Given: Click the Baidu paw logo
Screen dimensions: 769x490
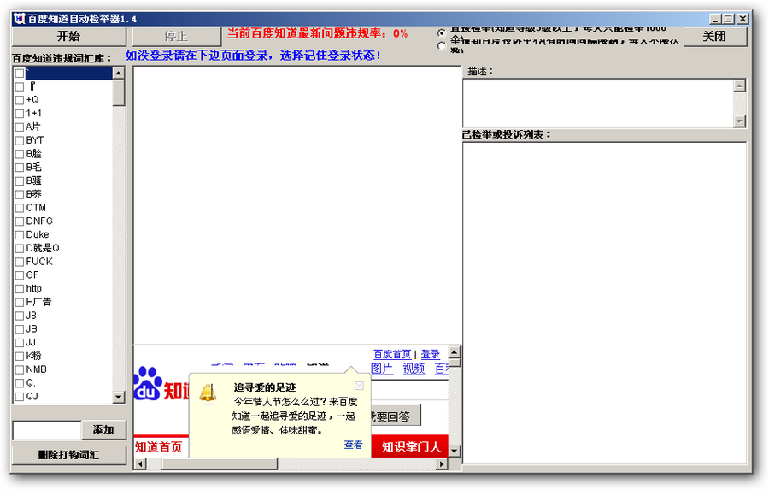Looking at the screenshot, I should [148, 384].
